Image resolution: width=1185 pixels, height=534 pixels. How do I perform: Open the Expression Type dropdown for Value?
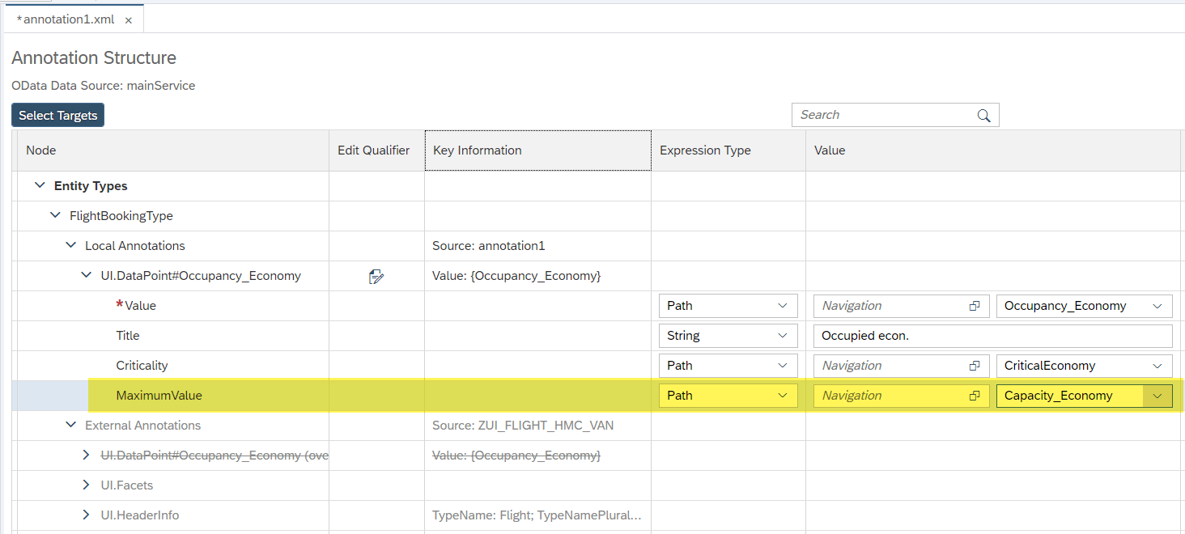[783, 306]
